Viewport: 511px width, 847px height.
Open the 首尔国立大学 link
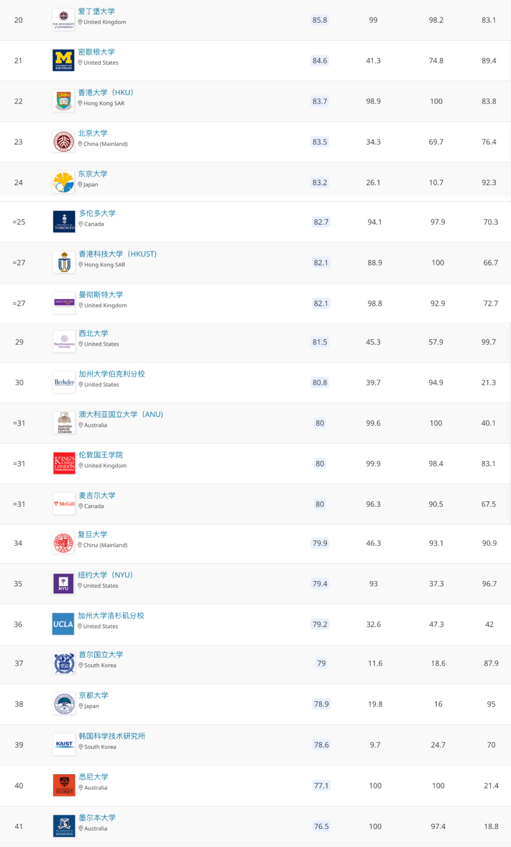click(101, 655)
